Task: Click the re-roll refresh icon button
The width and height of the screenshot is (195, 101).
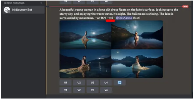Action: click(119, 82)
